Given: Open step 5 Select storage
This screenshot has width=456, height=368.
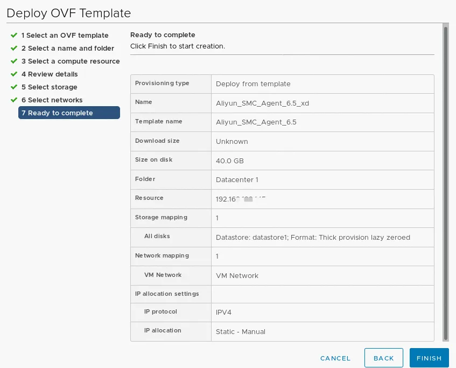Looking at the screenshot, I should coord(50,87).
